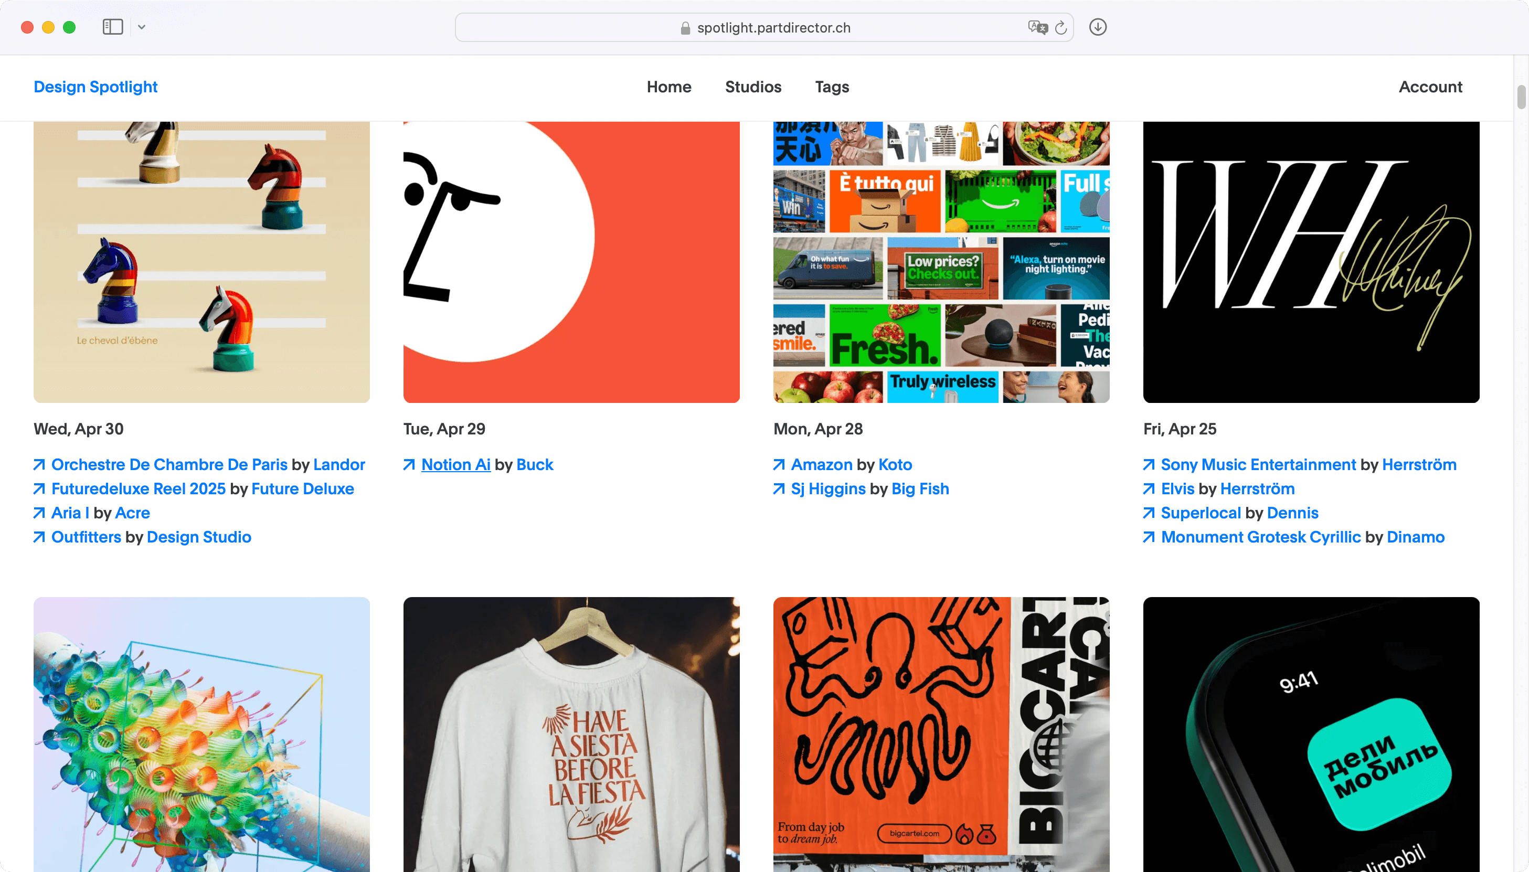Screen dimensions: 1529x872
Task: Click the 'Wed, Apr 30' date heading
Action: pos(79,429)
